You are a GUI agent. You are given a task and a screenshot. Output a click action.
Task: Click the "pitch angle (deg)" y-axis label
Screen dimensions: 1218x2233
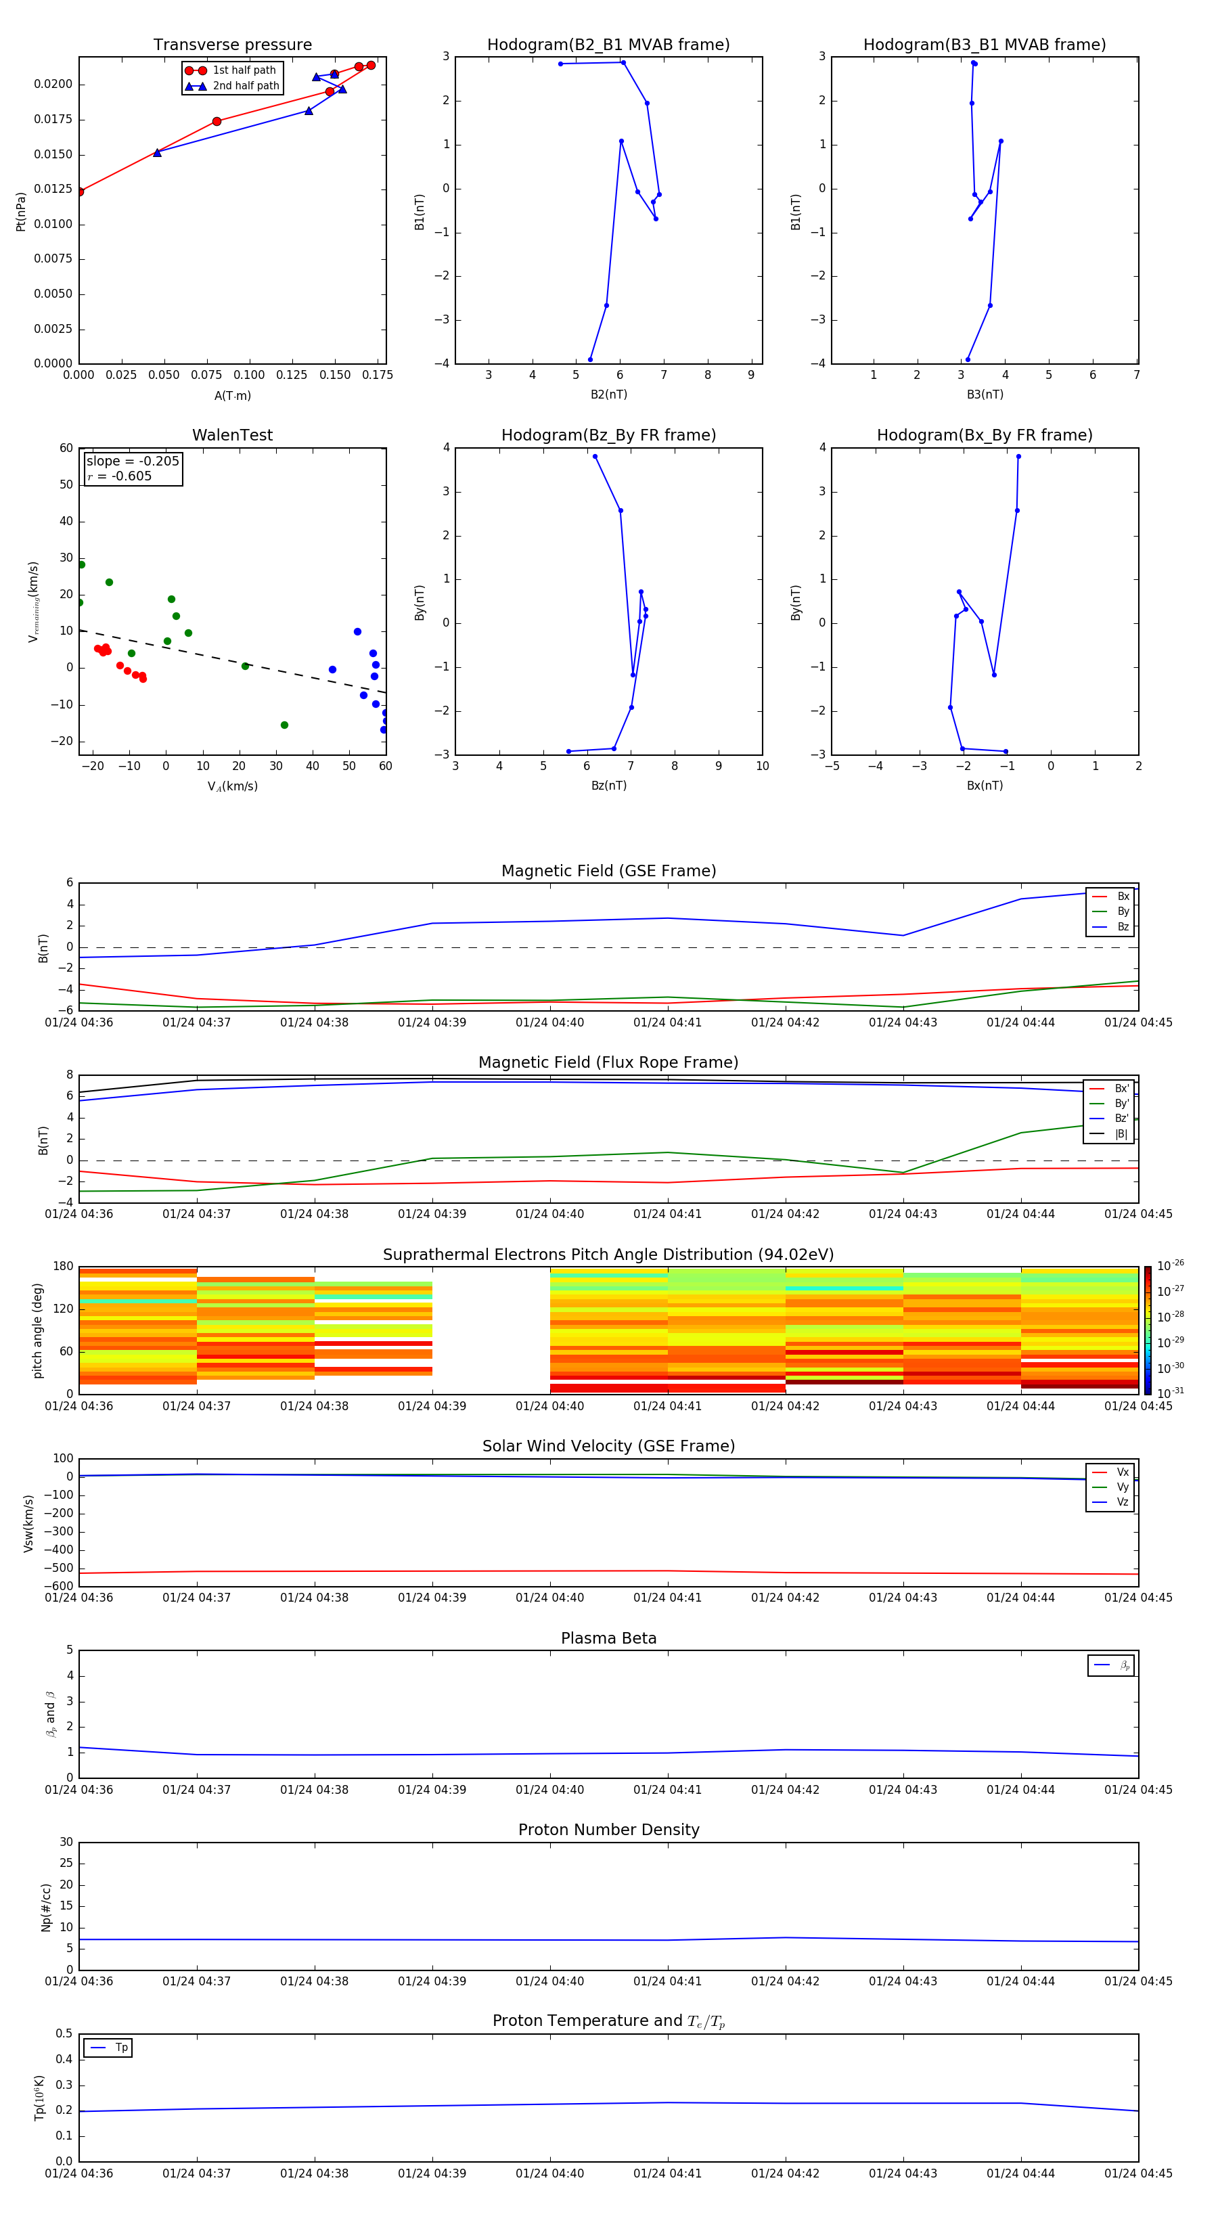(37, 1330)
